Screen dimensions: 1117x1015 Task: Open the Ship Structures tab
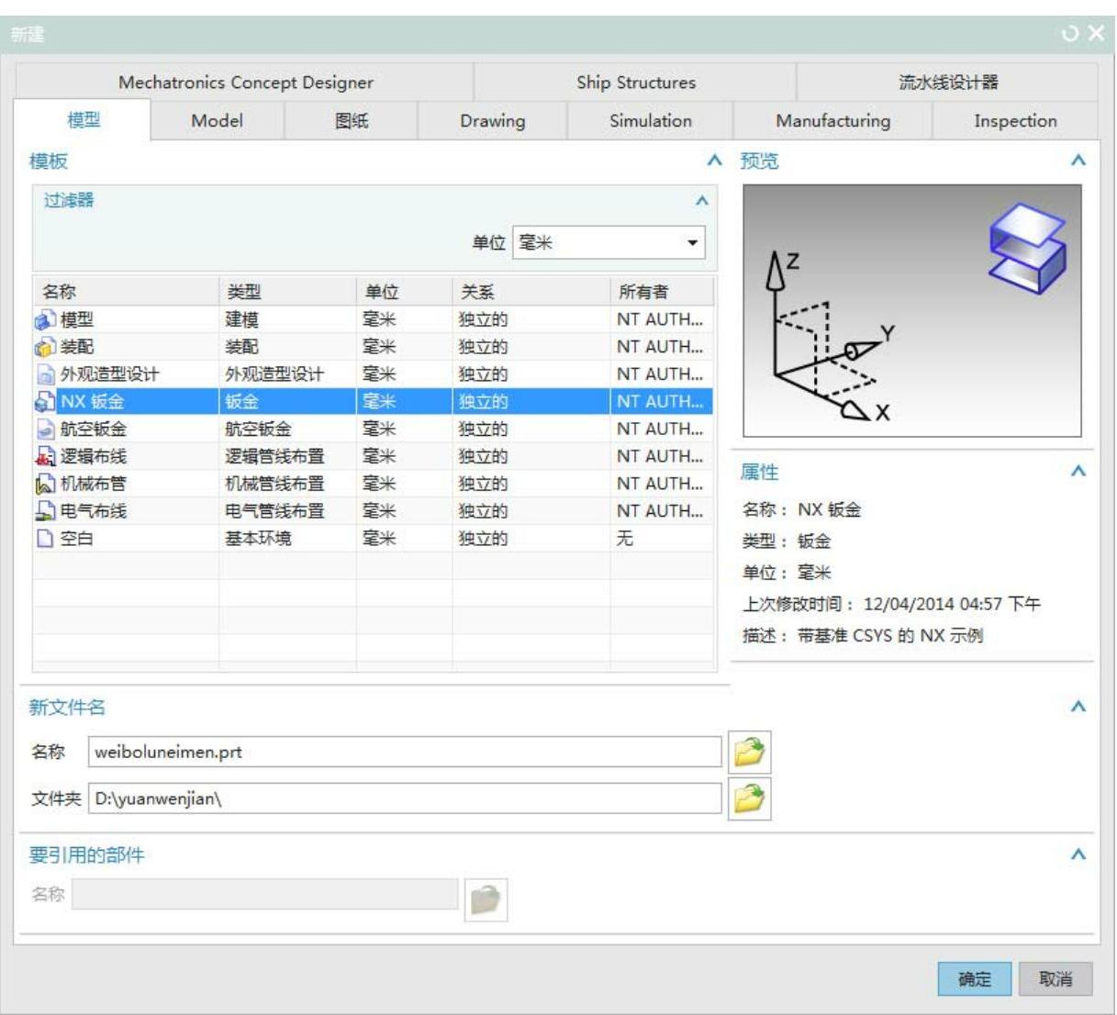coord(635,83)
